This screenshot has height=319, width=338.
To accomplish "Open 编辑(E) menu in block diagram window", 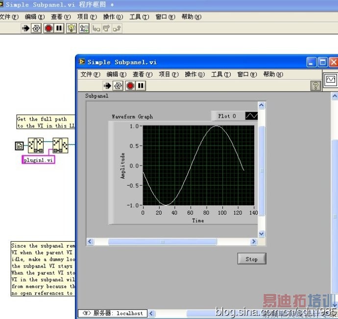I will point(35,17).
